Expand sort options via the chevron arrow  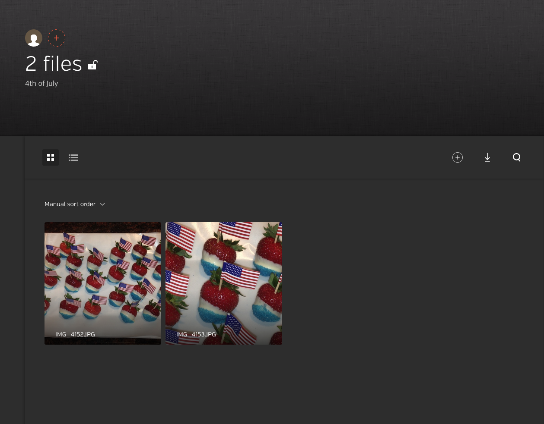102,204
